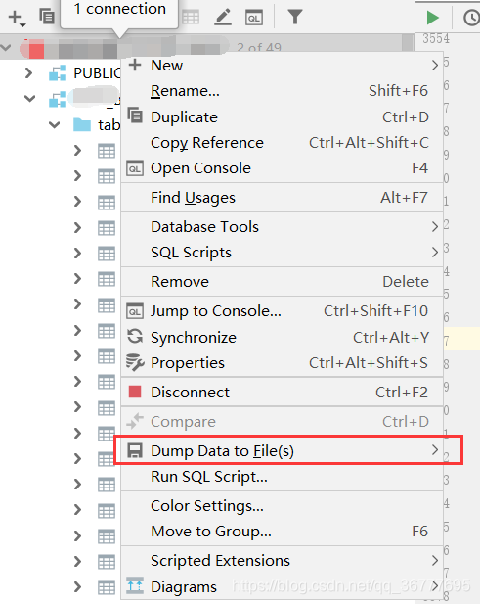Click the Properties wrench icon
The width and height of the screenshot is (480, 604).
[135, 362]
